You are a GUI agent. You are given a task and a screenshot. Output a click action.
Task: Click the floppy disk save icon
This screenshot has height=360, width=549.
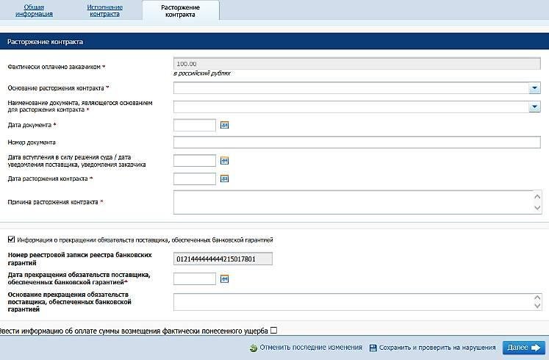[373, 348]
